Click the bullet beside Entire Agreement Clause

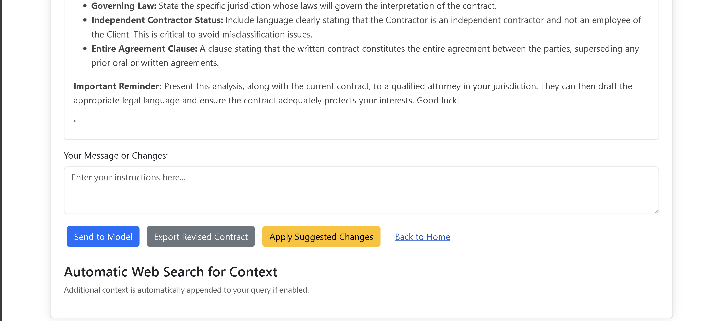click(85, 49)
